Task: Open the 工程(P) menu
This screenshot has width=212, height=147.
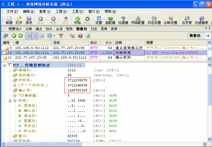Action: (x=61, y=11)
